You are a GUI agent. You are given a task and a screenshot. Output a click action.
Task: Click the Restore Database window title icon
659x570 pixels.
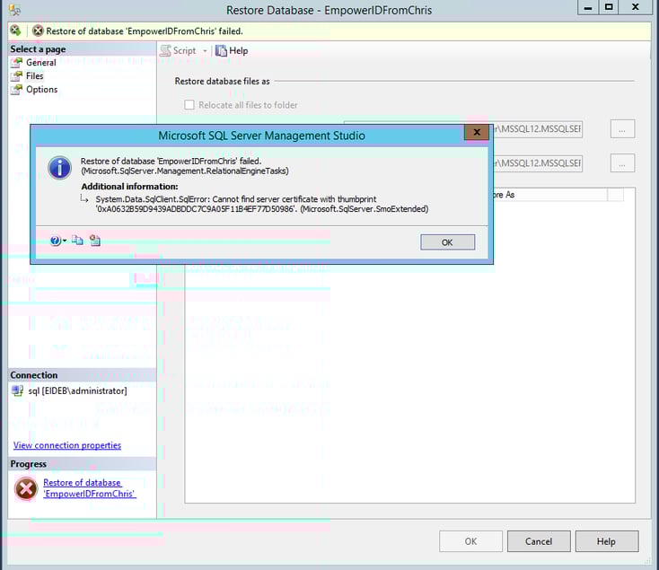coord(14,9)
